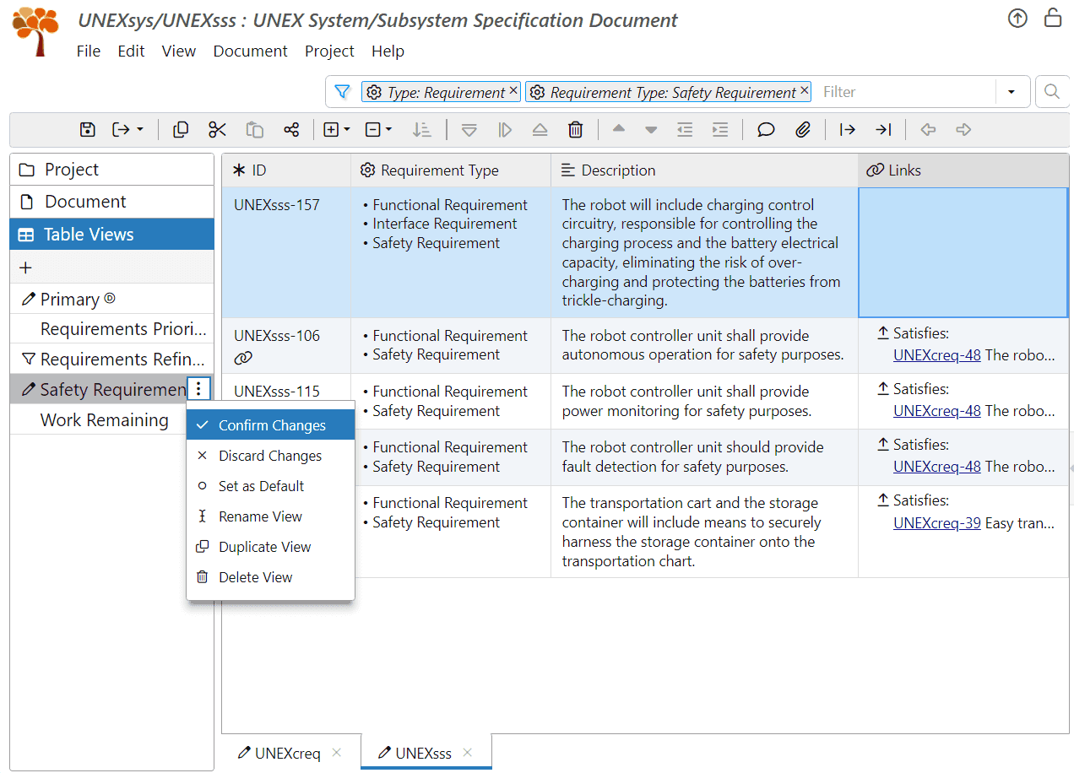1074x773 pixels.
Task: Click the down-pointing triangle outline icon
Action: click(469, 129)
